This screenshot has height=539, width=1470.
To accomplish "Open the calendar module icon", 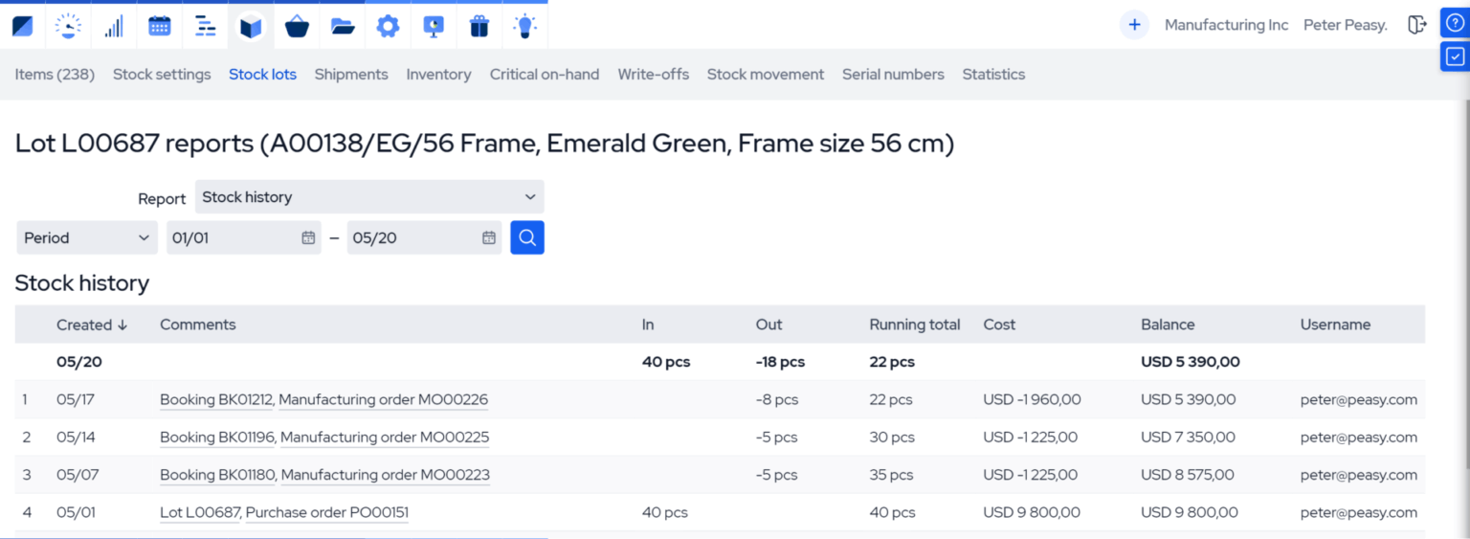I will (x=160, y=26).
